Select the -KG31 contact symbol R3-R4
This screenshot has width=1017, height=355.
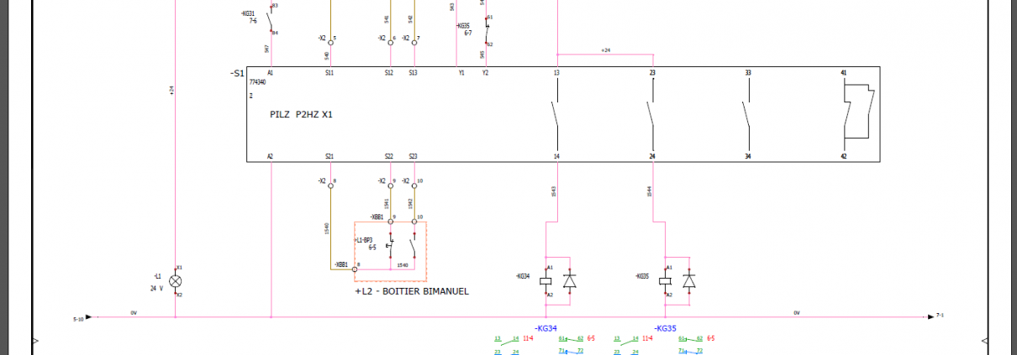click(x=270, y=18)
